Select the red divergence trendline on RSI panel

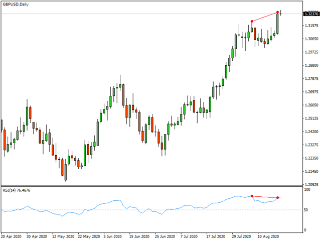265,197
